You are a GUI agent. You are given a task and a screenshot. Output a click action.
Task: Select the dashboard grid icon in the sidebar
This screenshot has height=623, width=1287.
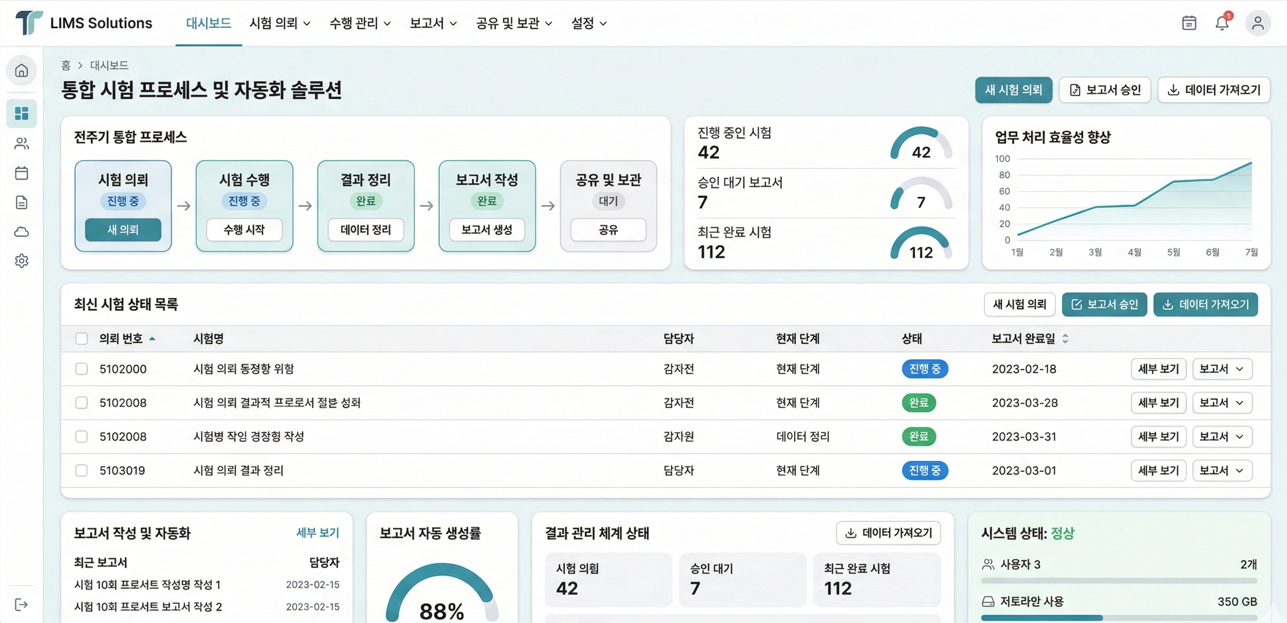pyautogui.click(x=21, y=114)
